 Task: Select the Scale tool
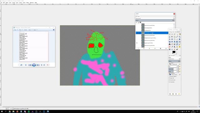pos(169,42)
